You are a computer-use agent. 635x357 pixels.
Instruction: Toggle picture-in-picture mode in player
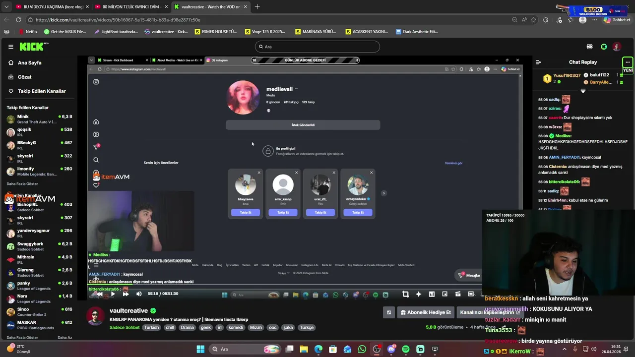click(444, 294)
